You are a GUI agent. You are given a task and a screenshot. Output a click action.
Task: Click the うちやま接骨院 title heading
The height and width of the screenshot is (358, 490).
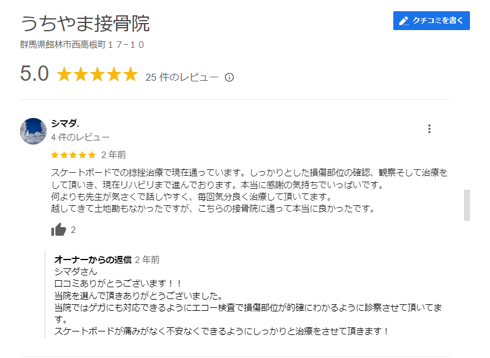(85, 24)
